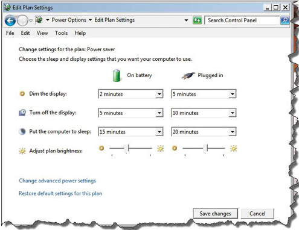
Task: Click the On battery brightness slider handle
Action: tap(126, 149)
